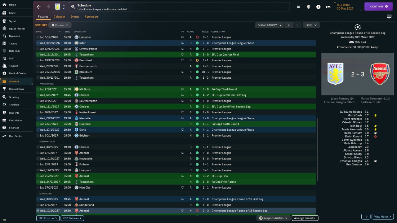Open the Reminders tab
Image resolution: width=397 pixels, height=223 pixels.
pyautogui.click(x=91, y=17)
